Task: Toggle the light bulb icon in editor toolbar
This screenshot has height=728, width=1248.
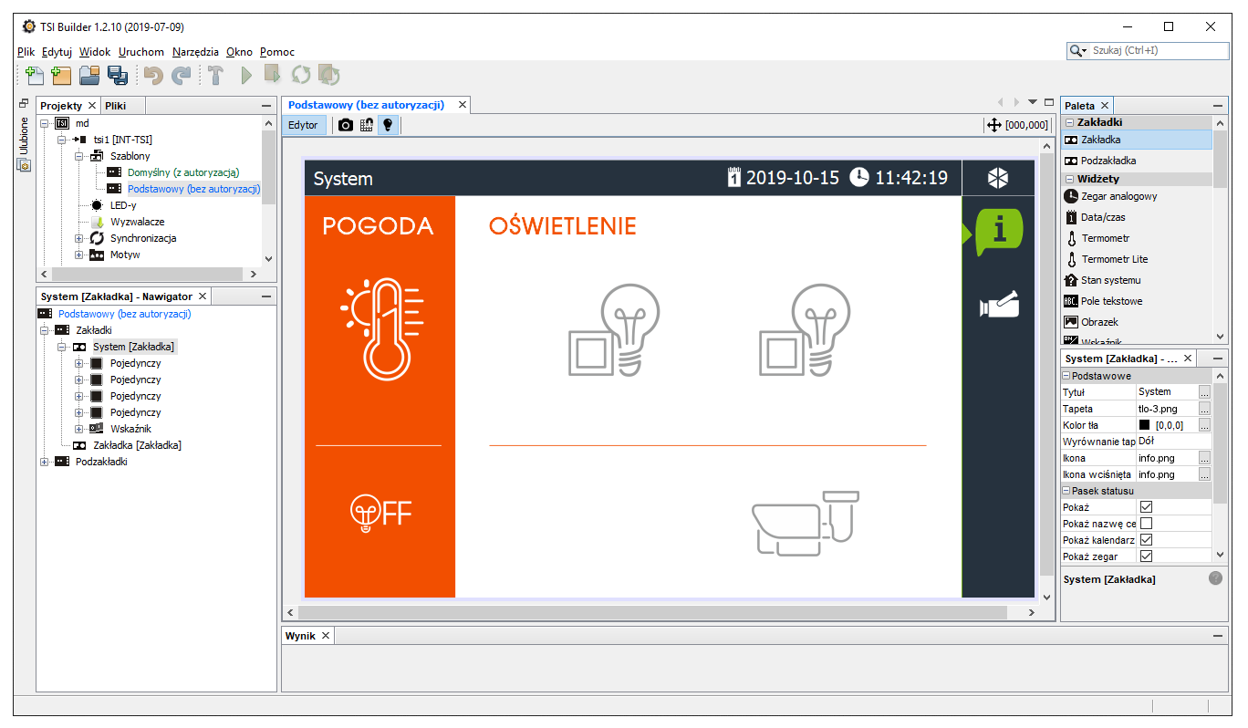Action: coord(388,125)
